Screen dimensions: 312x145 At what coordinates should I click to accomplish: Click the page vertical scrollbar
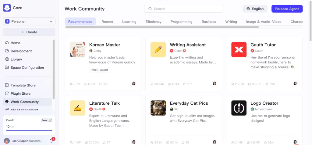pos(310,21)
